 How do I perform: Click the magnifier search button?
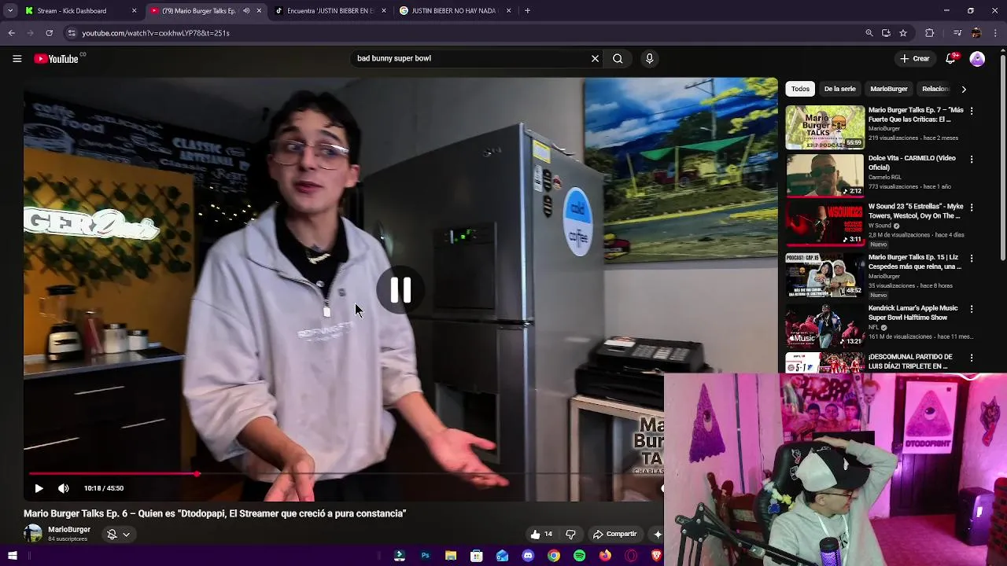point(618,58)
